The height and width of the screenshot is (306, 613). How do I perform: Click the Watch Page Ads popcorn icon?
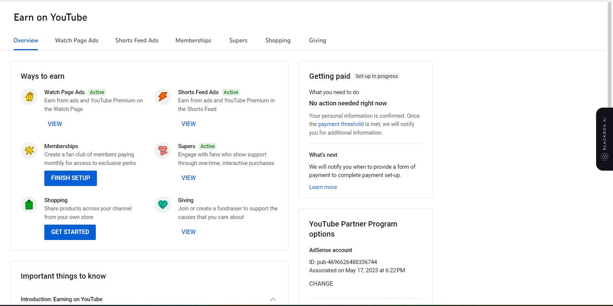coord(29,96)
